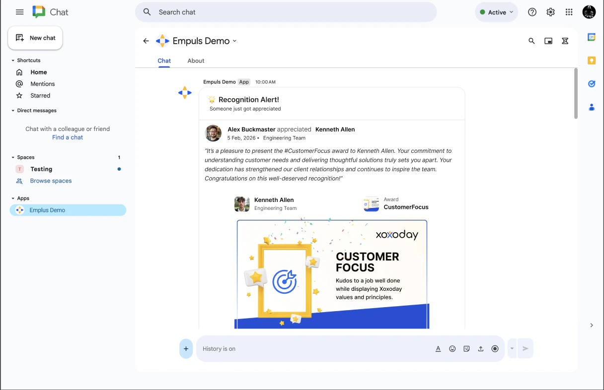Open the GIF sticker picker icon

[x=466, y=349]
